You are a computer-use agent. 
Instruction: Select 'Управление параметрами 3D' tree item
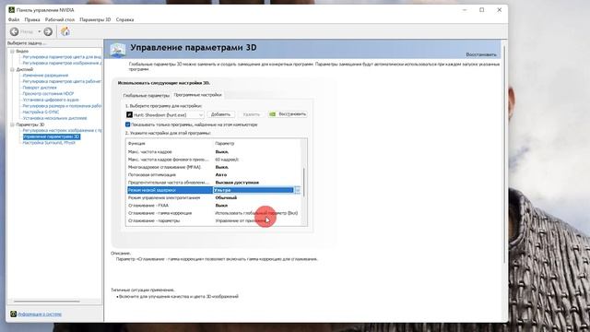52,136
